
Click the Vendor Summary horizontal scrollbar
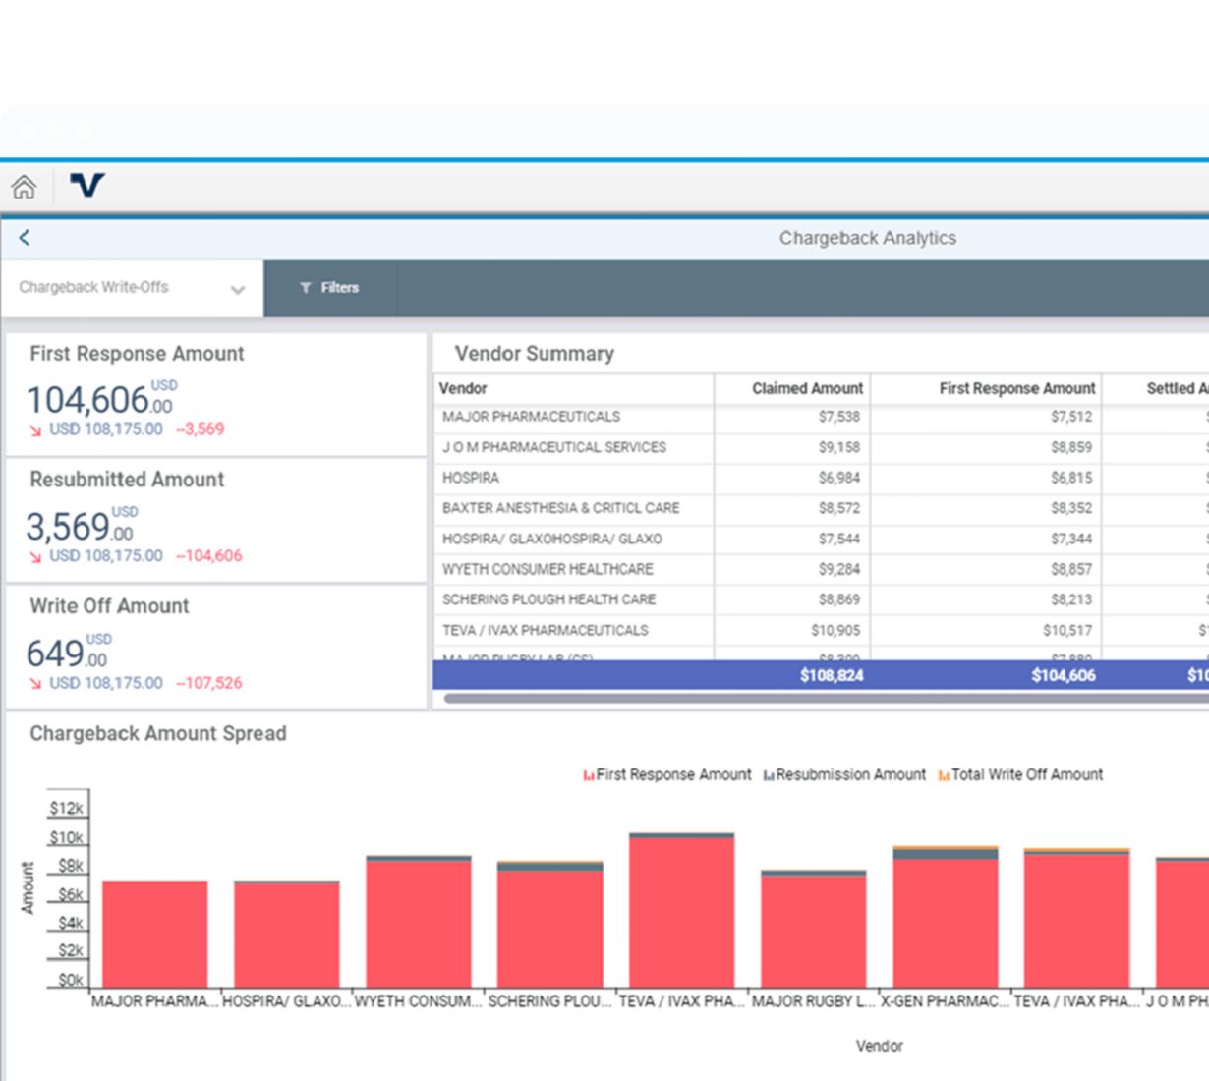(x=826, y=699)
